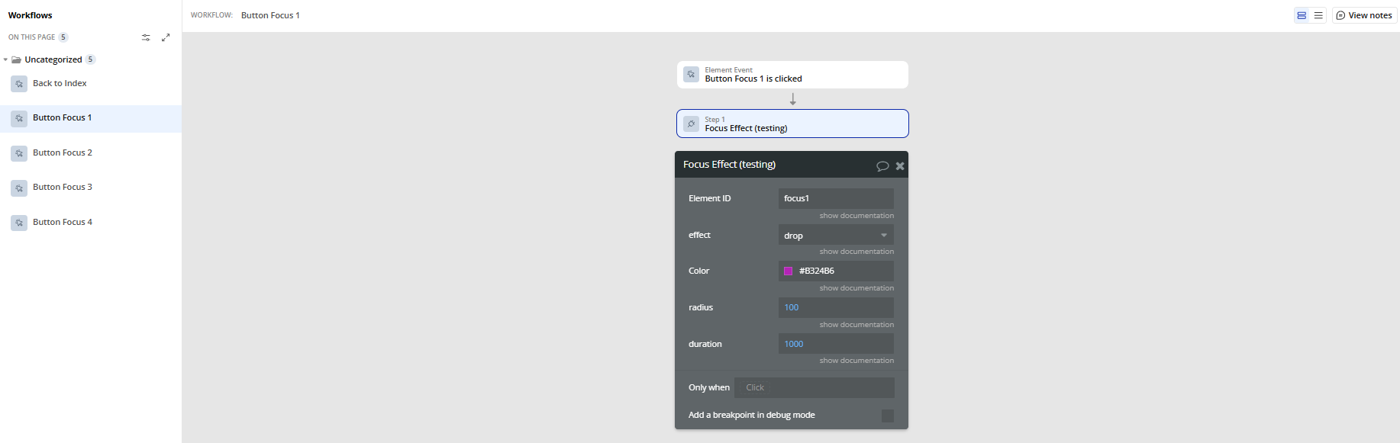This screenshot has width=1400, height=443.
Task: Open the effect dropdown showing drop
Action: tap(836, 235)
